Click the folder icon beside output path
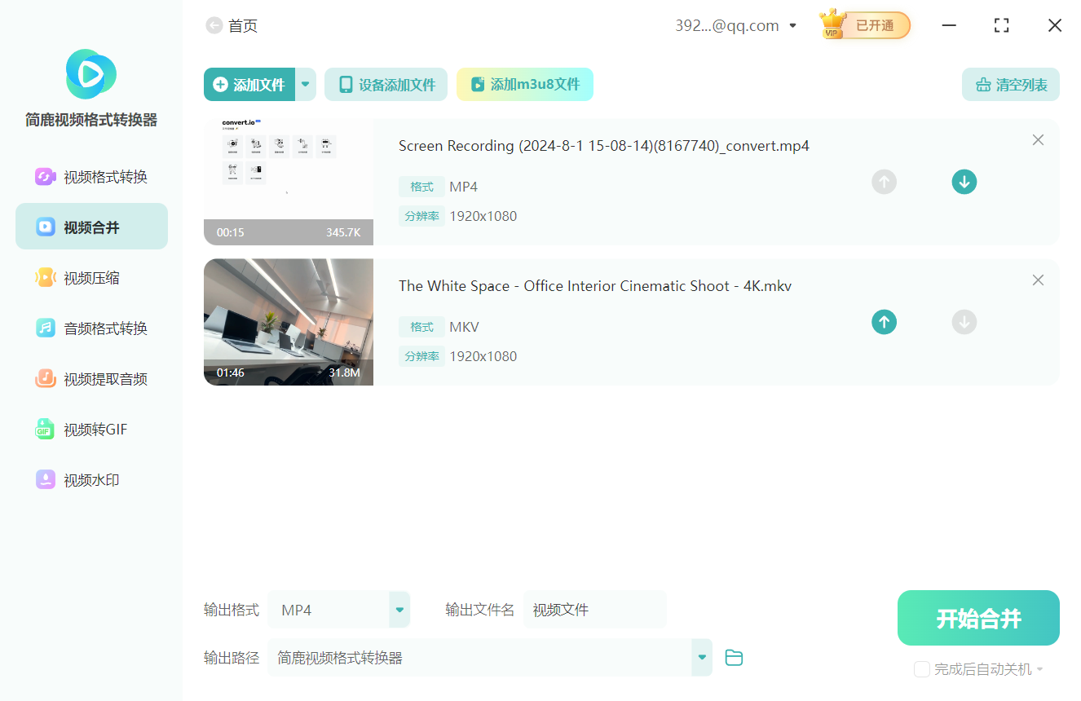The height and width of the screenshot is (701, 1081). coord(733,657)
